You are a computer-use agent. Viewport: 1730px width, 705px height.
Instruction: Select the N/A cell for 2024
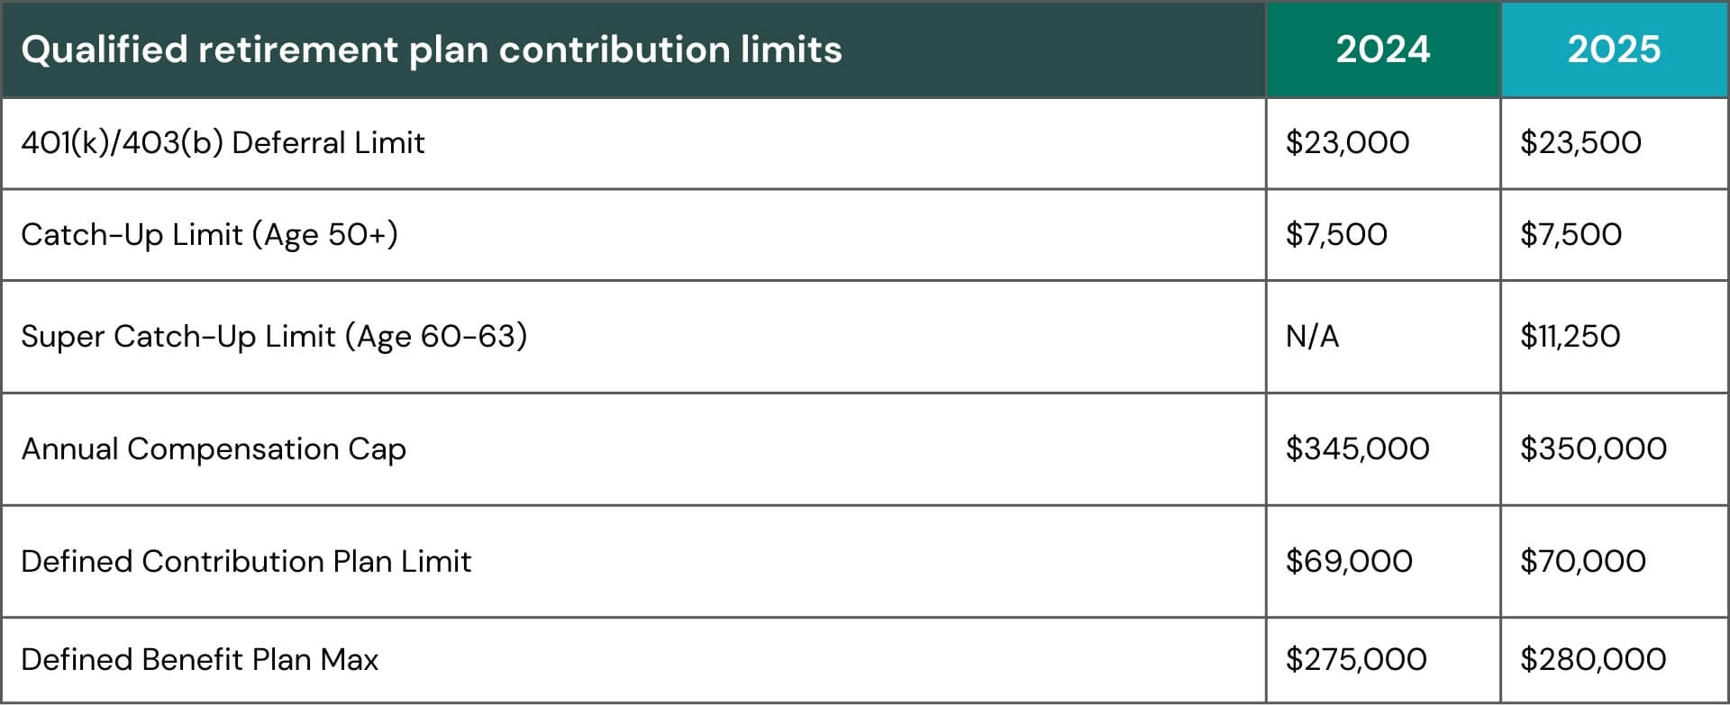(x=1312, y=337)
